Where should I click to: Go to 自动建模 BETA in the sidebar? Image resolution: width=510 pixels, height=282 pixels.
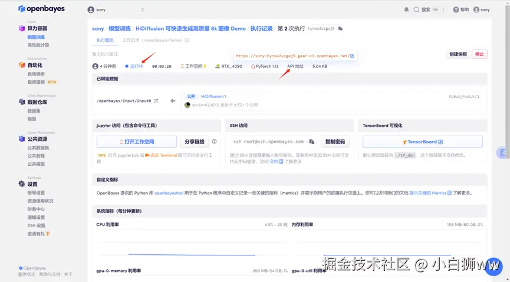pos(42,82)
